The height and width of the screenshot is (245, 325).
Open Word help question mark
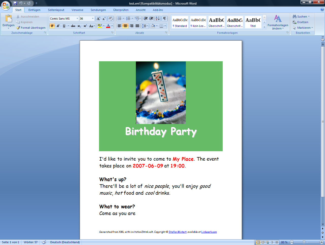[322, 10]
